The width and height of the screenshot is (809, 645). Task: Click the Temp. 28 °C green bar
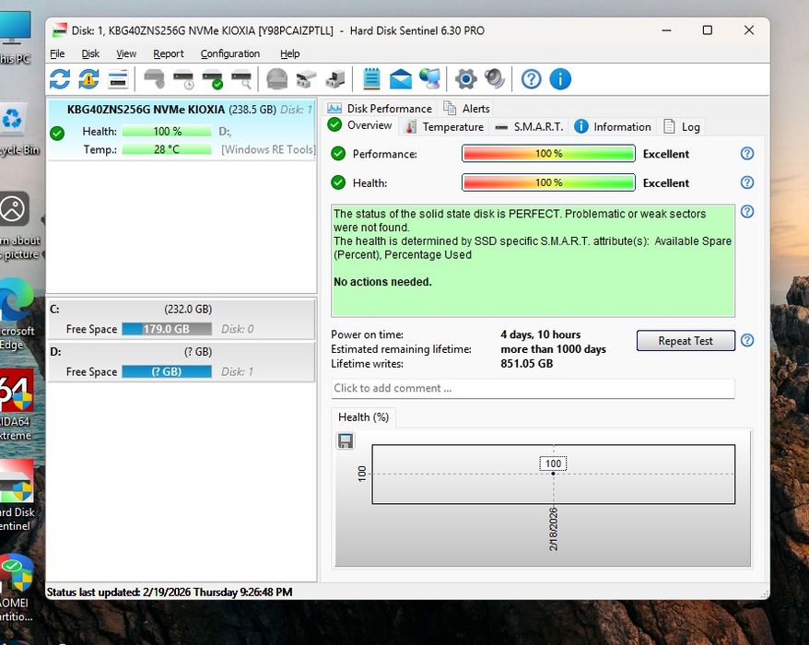[x=167, y=149]
